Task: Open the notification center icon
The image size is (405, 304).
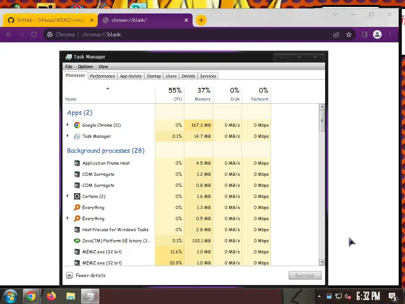Action: pyautogui.click(x=393, y=297)
